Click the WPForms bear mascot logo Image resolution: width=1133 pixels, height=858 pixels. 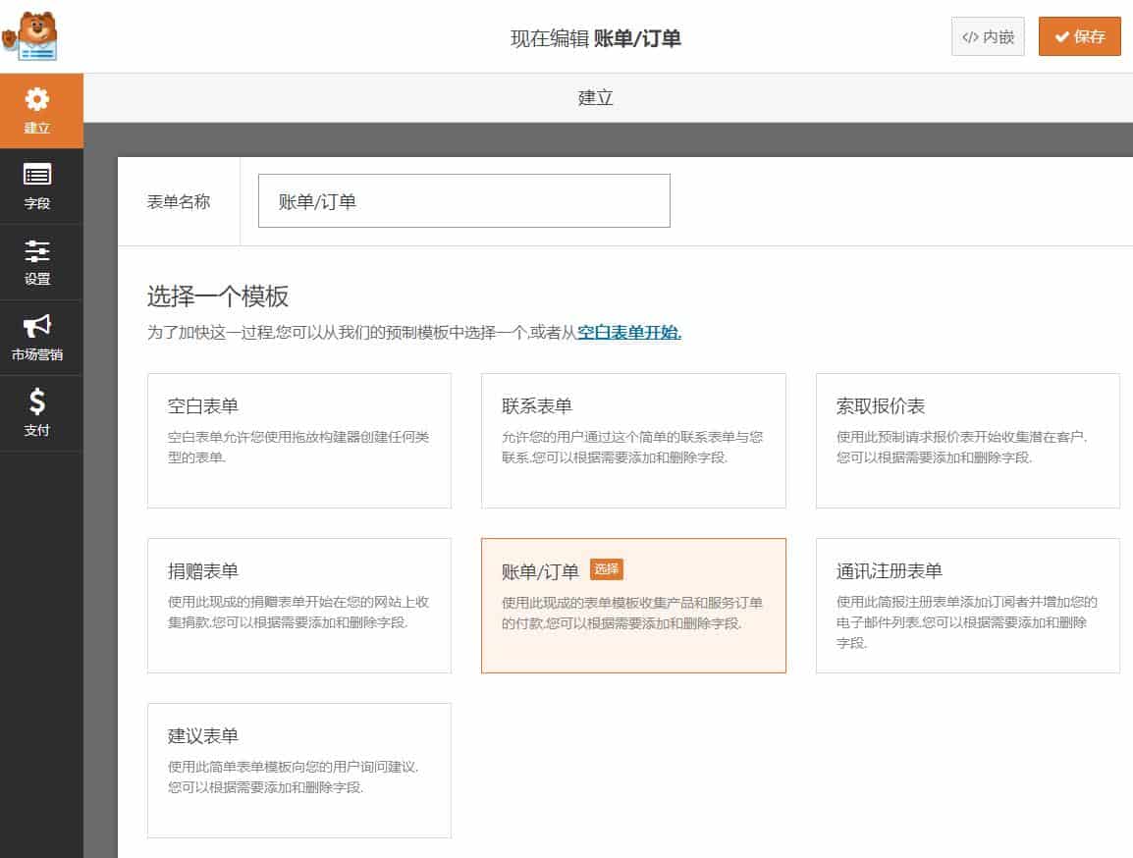[x=29, y=36]
